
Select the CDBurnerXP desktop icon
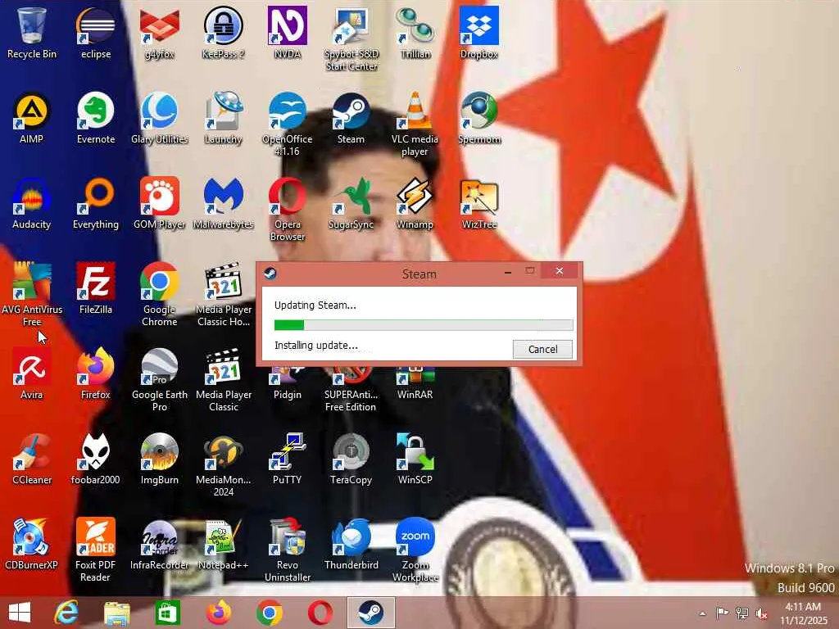click(32, 544)
